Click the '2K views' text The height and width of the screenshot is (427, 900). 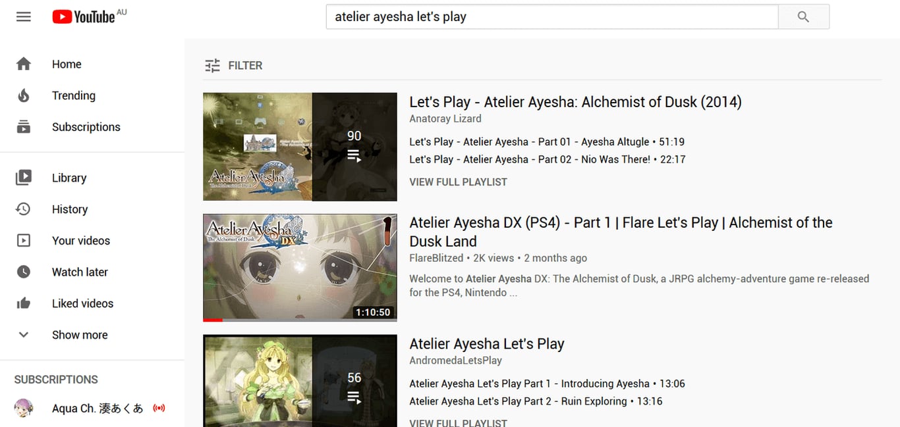(493, 258)
